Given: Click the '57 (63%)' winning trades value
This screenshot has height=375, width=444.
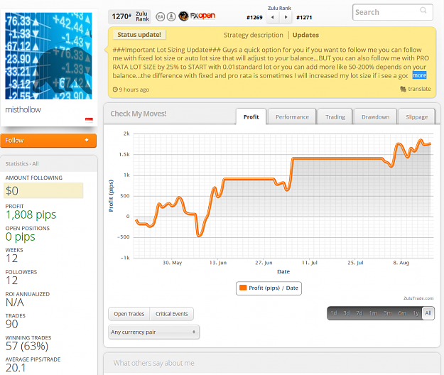Looking at the screenshot, I should coord(27,346).
